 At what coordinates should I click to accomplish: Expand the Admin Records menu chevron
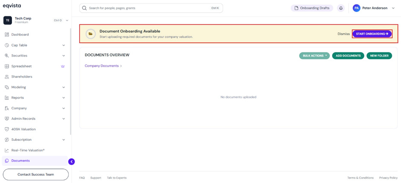pos(64,119)
